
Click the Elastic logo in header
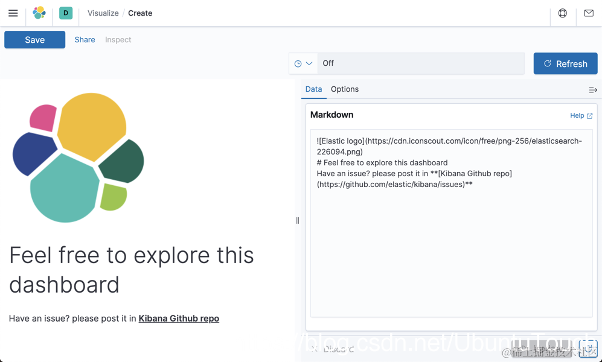click(39, 13)
